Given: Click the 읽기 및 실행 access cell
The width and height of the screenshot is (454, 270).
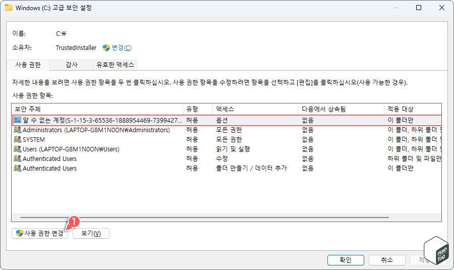Looking at the screenshot, I should click(x=233, y=149).
